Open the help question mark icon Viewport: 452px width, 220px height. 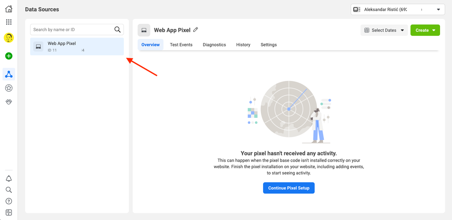9,201
